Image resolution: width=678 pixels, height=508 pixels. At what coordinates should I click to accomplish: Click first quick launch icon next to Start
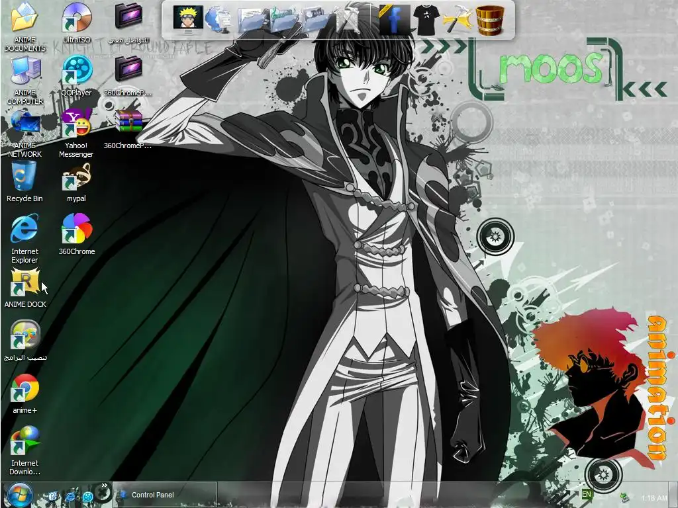point(53,497)
